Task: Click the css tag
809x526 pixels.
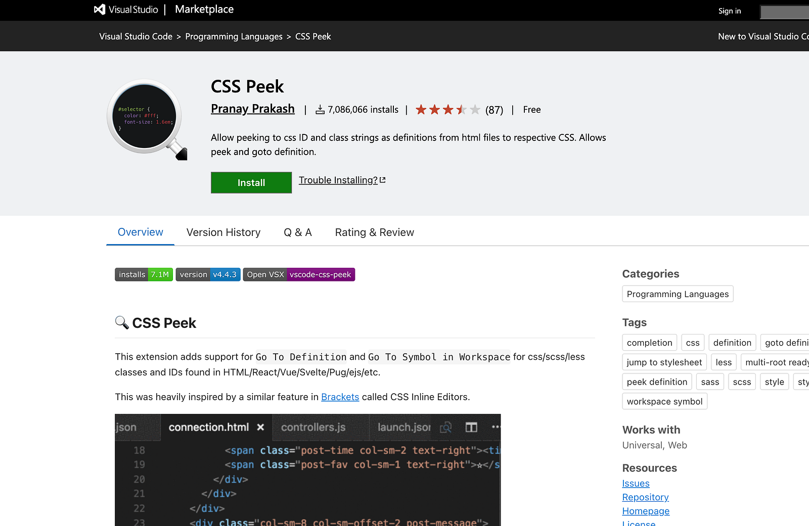Action: pyautogui.click(x=693, y=343)
